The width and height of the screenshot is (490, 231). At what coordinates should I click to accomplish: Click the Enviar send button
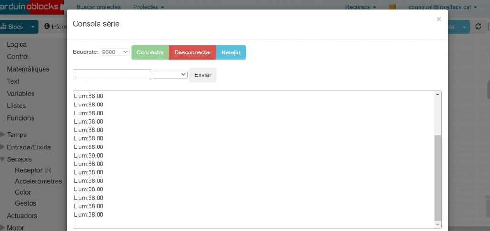pyautogui.click(x=202, y=75)
